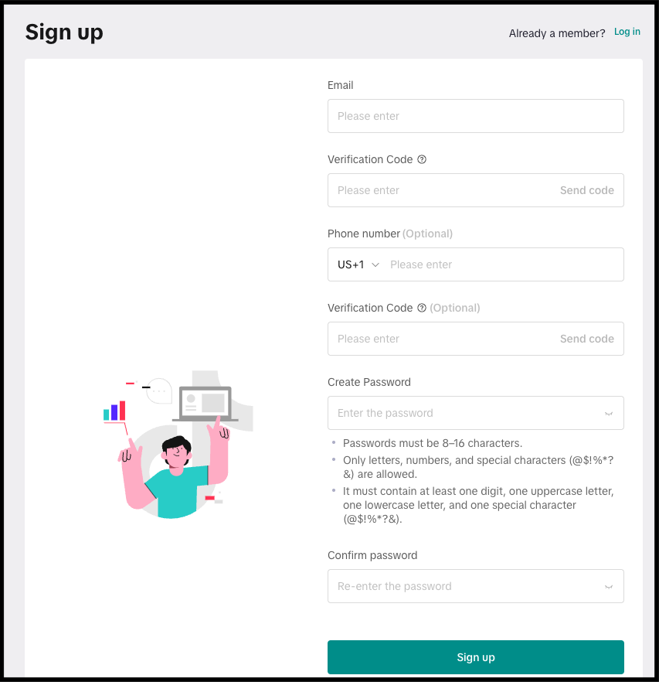Click the laptop graphic in the illustration
Viewport: 659px width, 682px height.
tap(206, 404)
